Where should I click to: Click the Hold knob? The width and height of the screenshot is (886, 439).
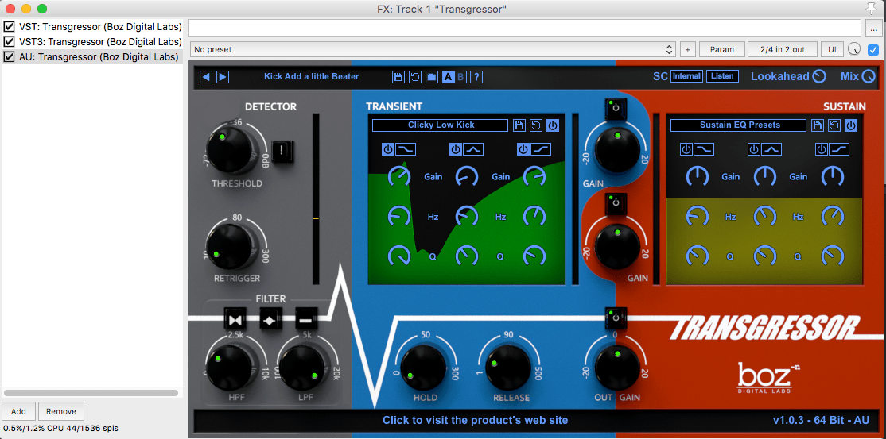click(x=425, y=368)
